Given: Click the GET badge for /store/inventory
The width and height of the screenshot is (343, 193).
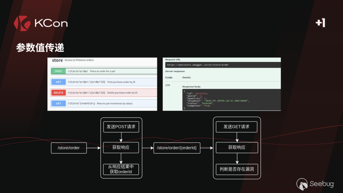Looking at the screenshot, I should (x=58, y=103).
